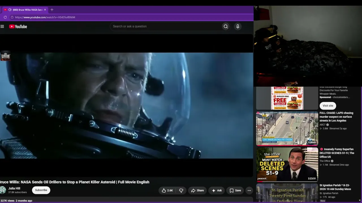The width and height of the screenshot is (362, 203).
Task: Submit search with the magnifier button
Action: pos(226,26)
